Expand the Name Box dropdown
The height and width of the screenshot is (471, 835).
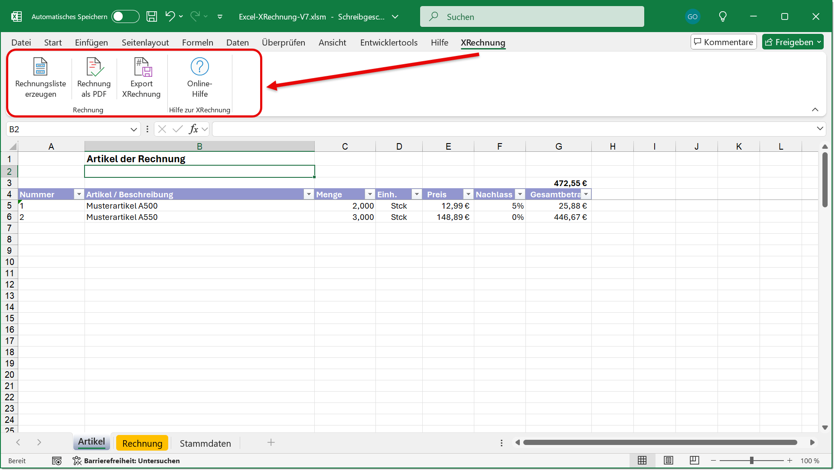(134, 129)
